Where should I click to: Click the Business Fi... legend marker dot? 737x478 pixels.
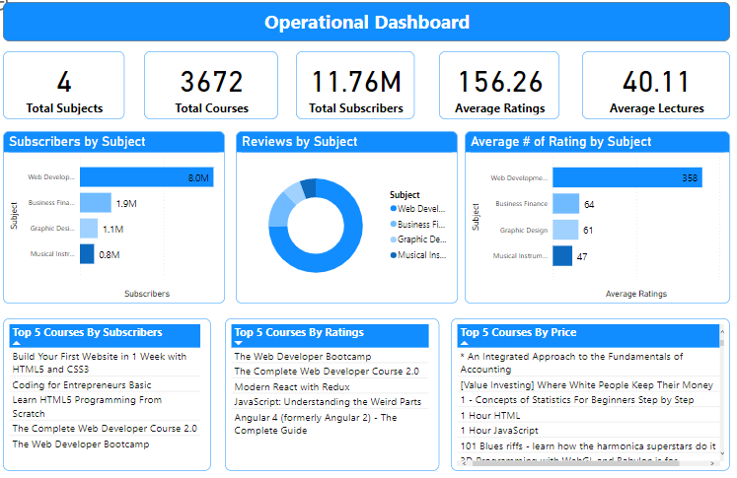393,224
